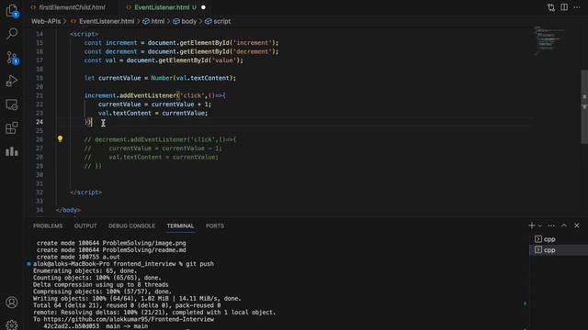Select the second highlighted cpp terminal entry
The image size is (588, 330).
(559, 250)
